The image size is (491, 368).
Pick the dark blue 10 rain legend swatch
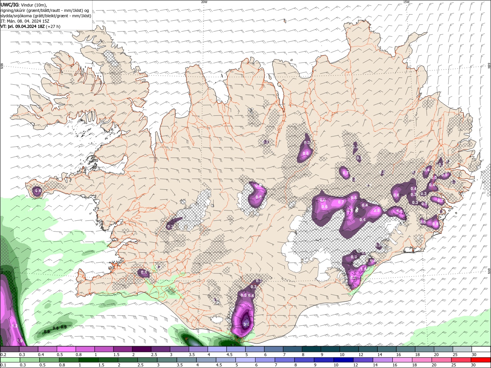pyautogui.click(x=343, y=360)
